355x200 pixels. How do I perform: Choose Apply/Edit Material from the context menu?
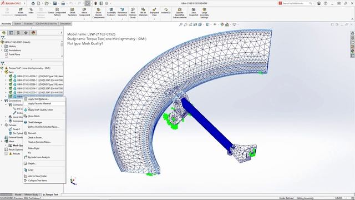point(44,99)
